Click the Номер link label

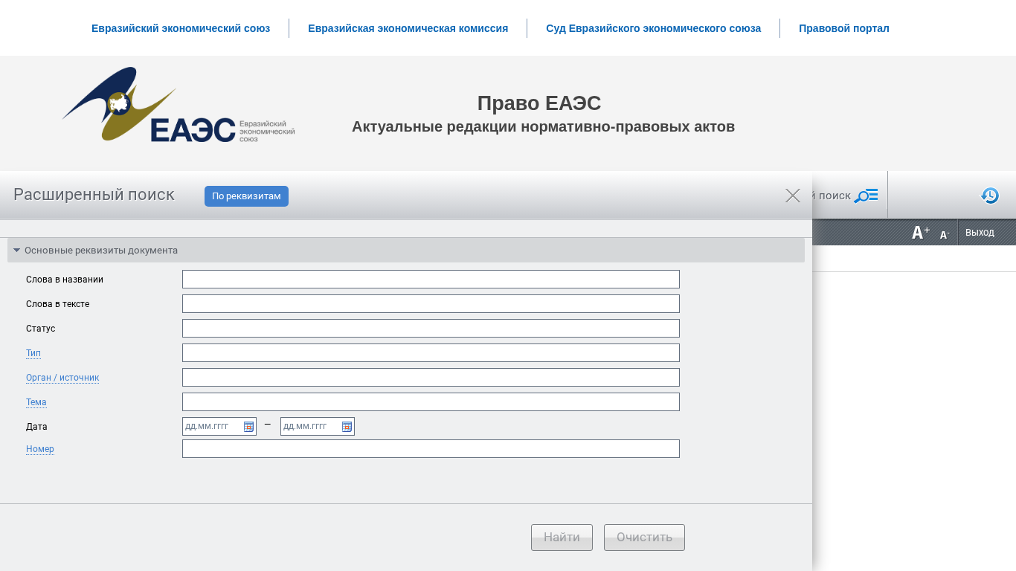(x=40, y=449)
